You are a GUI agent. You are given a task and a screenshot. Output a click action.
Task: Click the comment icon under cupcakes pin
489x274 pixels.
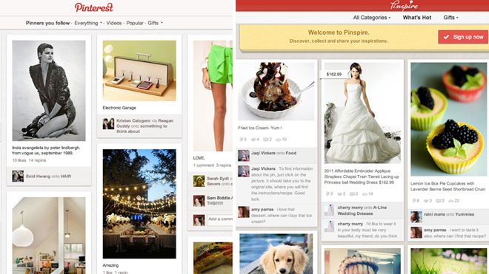coord(439,201)
